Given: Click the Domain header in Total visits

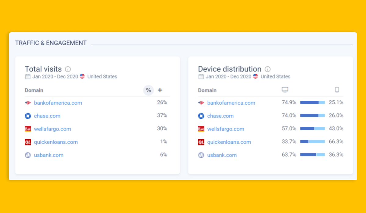Looking at the screenshot, I should (34, 90).
